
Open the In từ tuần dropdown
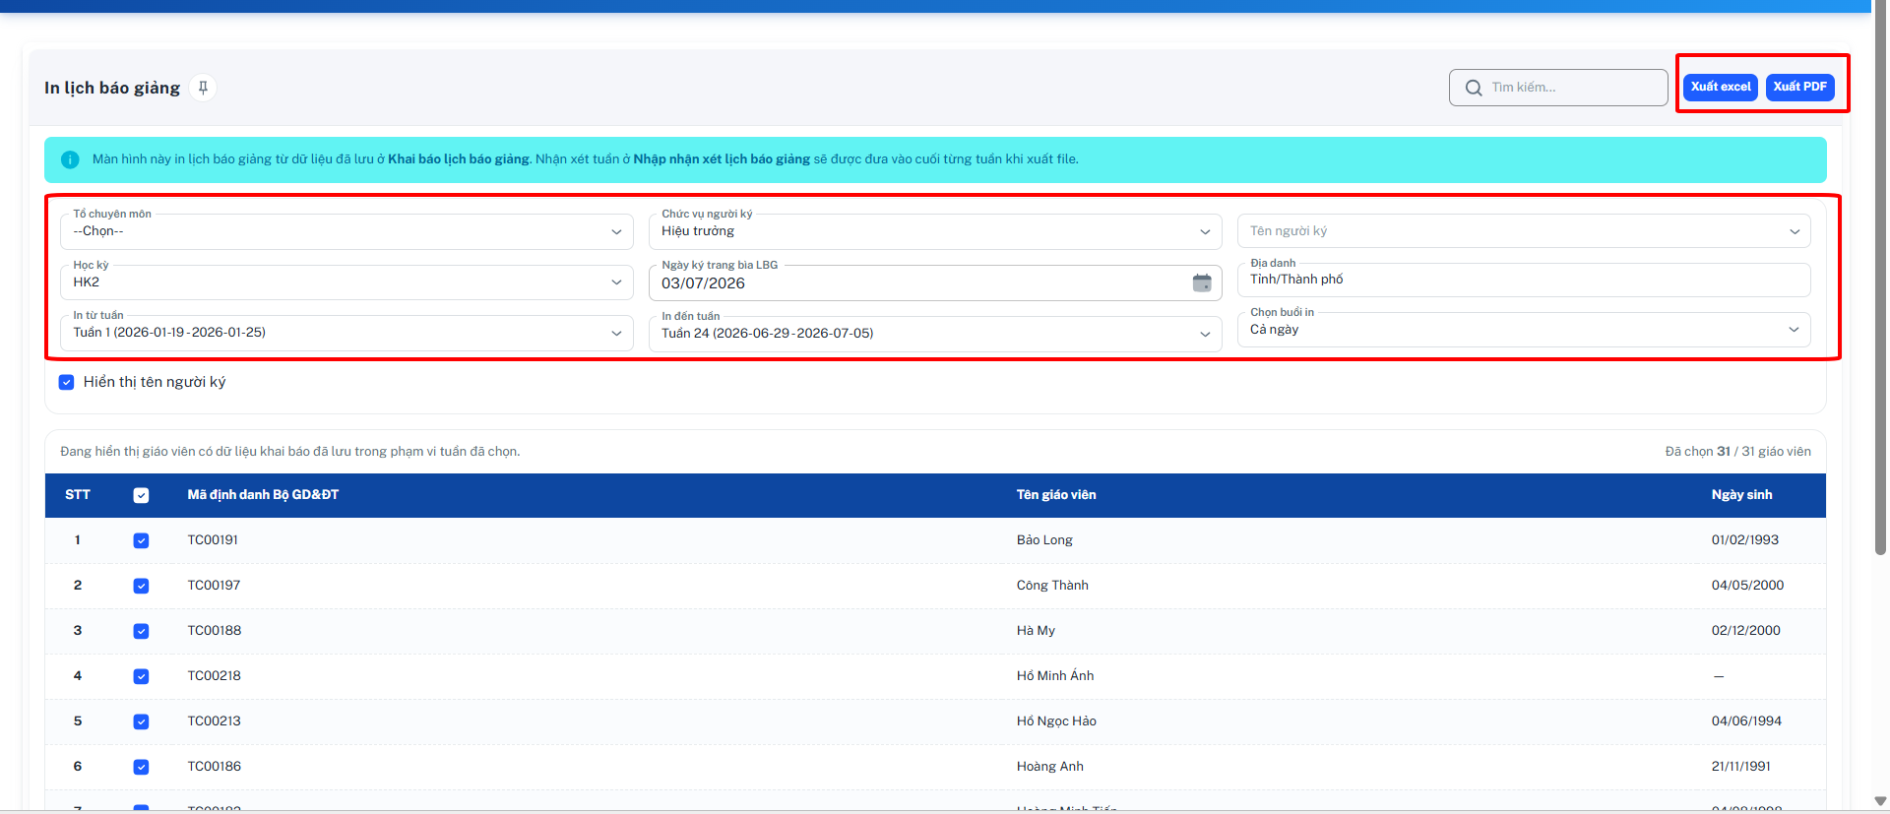coord(346,333)
